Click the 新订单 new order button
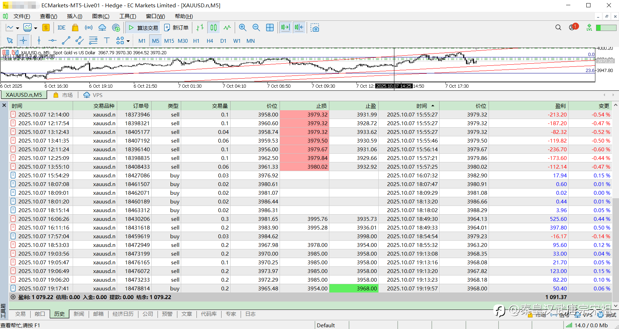The height and width of the screenshot is (329, 619). 176,28
